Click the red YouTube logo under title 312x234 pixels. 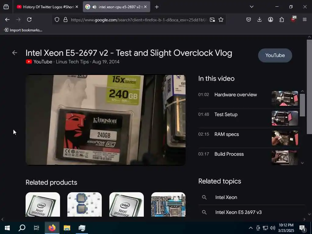[x=29, y=62]
